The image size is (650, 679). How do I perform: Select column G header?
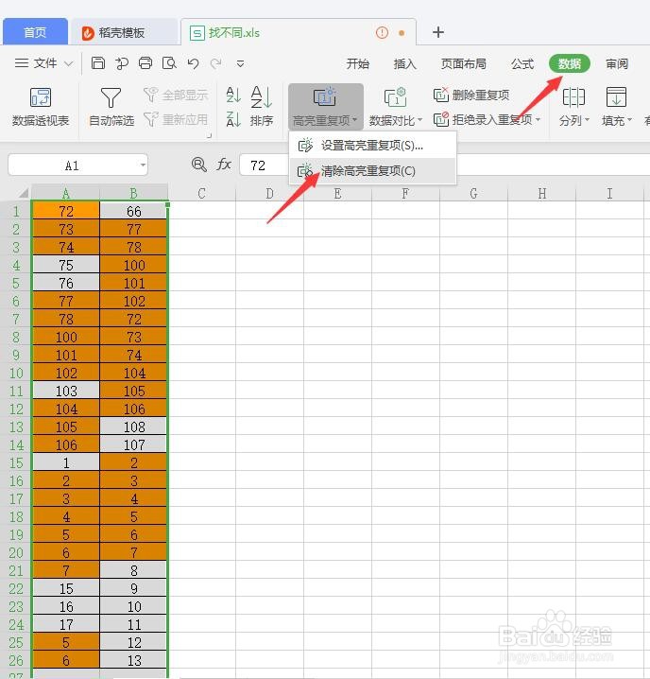(x=473, y=193)
